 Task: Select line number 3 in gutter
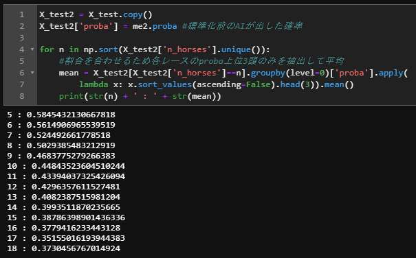pos(21,38)
